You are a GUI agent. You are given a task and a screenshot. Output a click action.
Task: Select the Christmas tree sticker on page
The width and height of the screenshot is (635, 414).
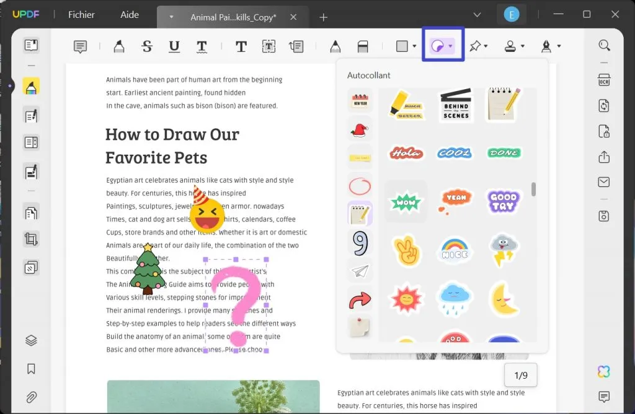coord(148,269)
